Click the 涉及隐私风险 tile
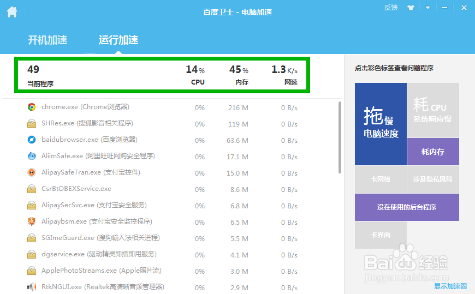Image resolution: width=475 pixels, height=294 pixels. (x=433, y=179)
